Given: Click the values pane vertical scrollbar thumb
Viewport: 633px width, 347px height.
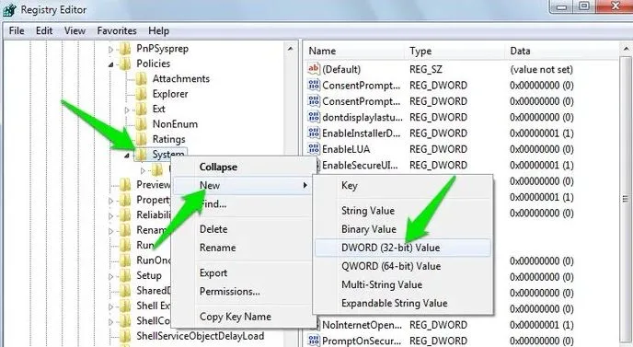Looking at the screenshot, I should (x=626, y=199).
